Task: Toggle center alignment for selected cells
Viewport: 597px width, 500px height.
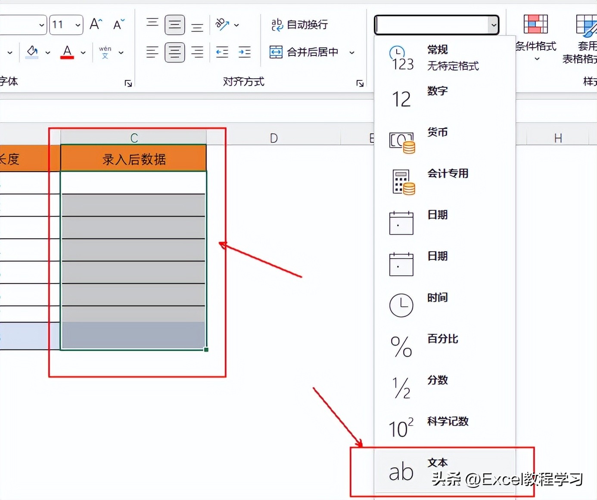Action: tap(175, 52)
